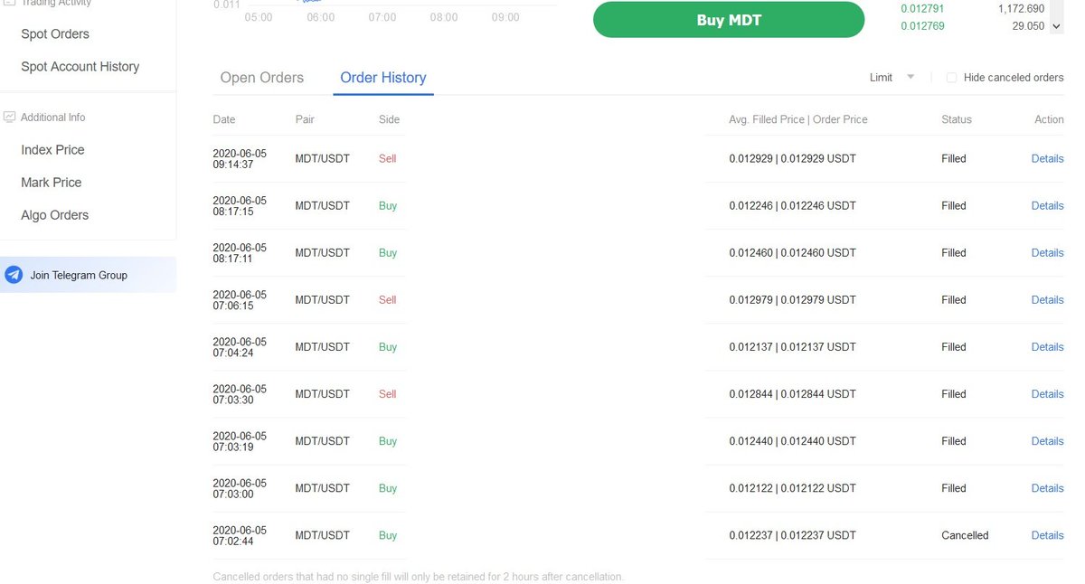Click the Pair column header

click(x=305, y=119)
